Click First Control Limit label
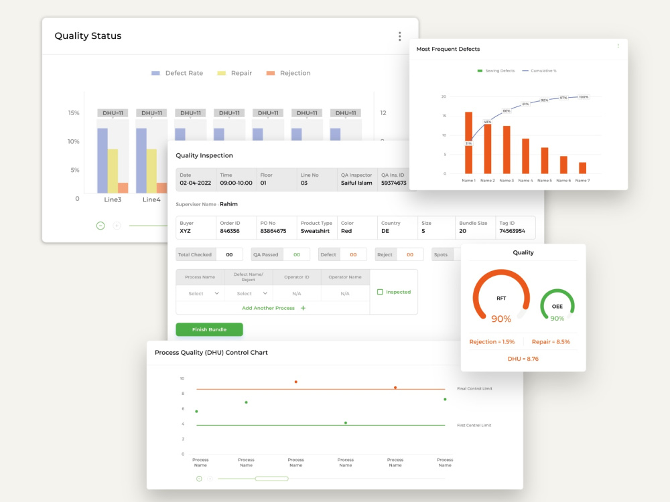 (x=474, y=425)
